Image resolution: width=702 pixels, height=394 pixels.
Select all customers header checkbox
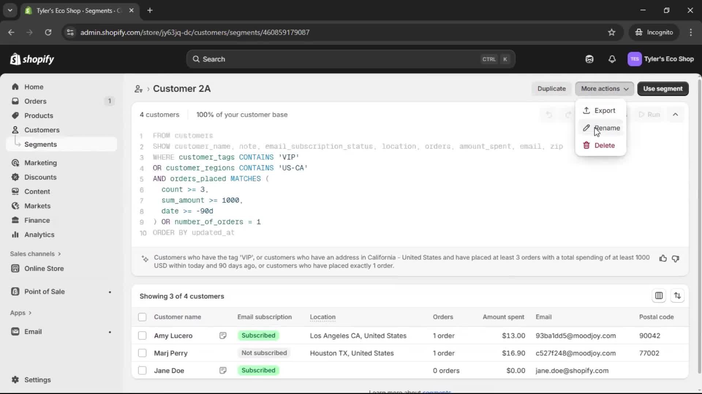point(142,317)
